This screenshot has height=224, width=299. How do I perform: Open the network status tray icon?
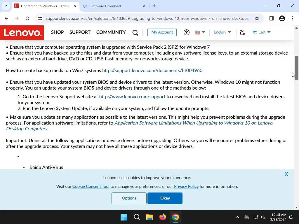pyautogui.click(x=256, y=217)
